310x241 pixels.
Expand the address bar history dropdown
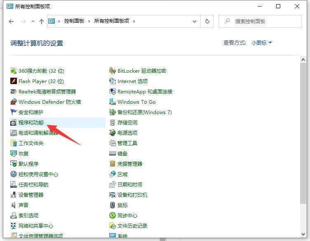[x=195, y=21]
